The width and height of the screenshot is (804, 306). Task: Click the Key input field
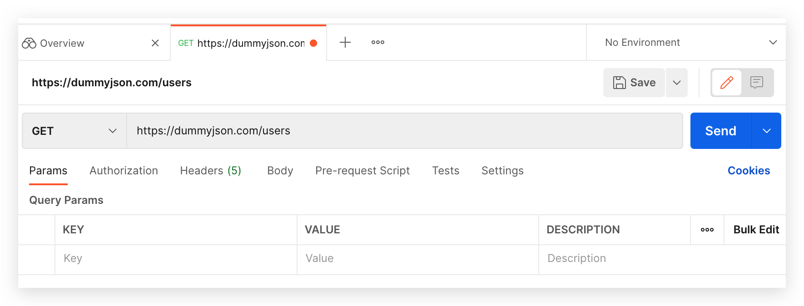(175, 258)
